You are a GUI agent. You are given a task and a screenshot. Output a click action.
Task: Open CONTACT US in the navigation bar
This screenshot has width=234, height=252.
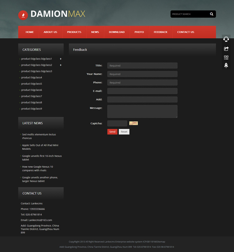[186, 32]
